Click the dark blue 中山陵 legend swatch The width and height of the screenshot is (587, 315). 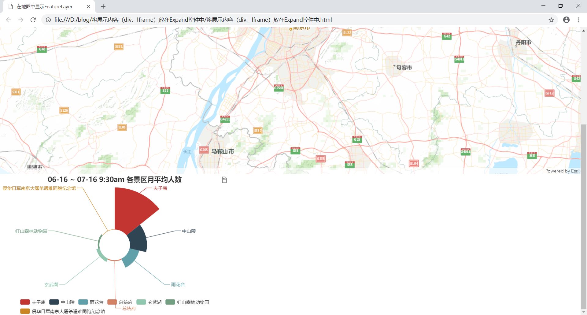[54, 302]
